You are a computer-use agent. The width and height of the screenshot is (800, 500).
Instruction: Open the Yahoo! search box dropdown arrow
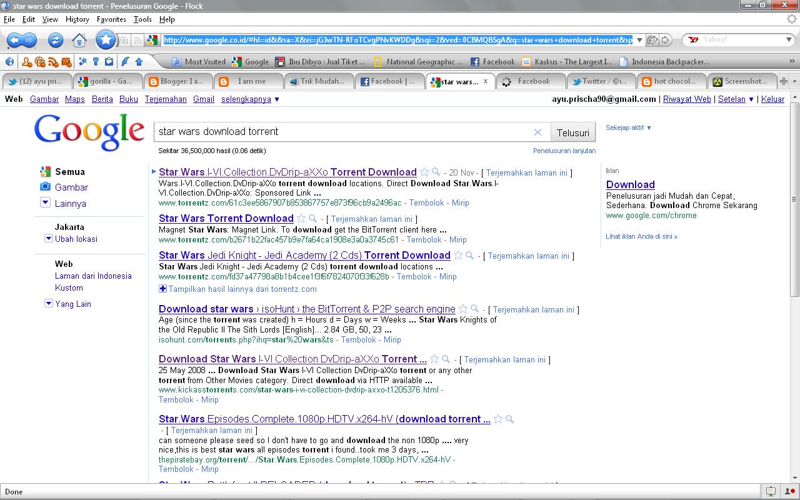789,40
